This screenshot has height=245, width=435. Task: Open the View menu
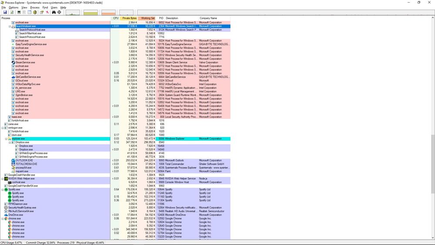(x=24, y=7)
